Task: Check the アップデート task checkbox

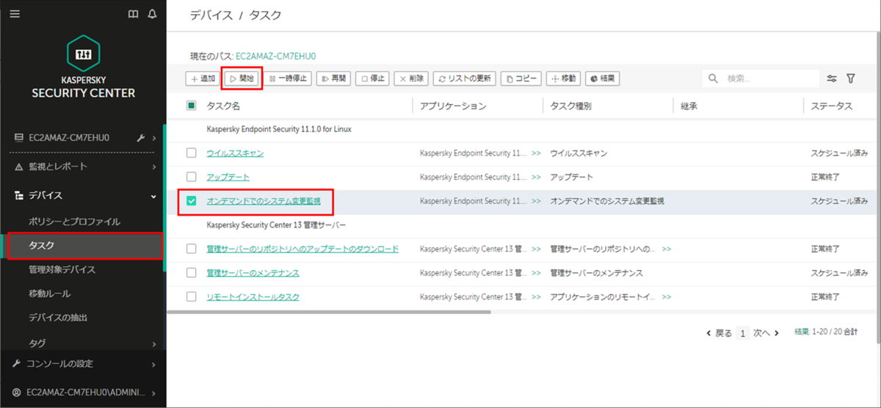Action: tap(191, 177)
